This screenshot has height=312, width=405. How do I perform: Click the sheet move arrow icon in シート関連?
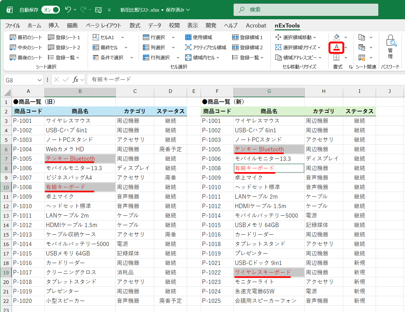362,47
